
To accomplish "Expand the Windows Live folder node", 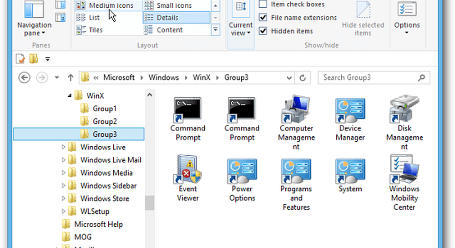I will click(64, 147).
